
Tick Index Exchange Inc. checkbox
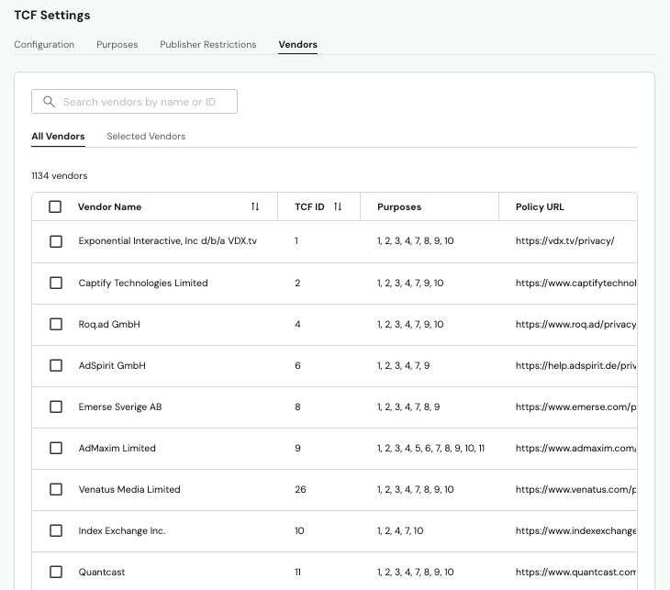tap(56, 530)
